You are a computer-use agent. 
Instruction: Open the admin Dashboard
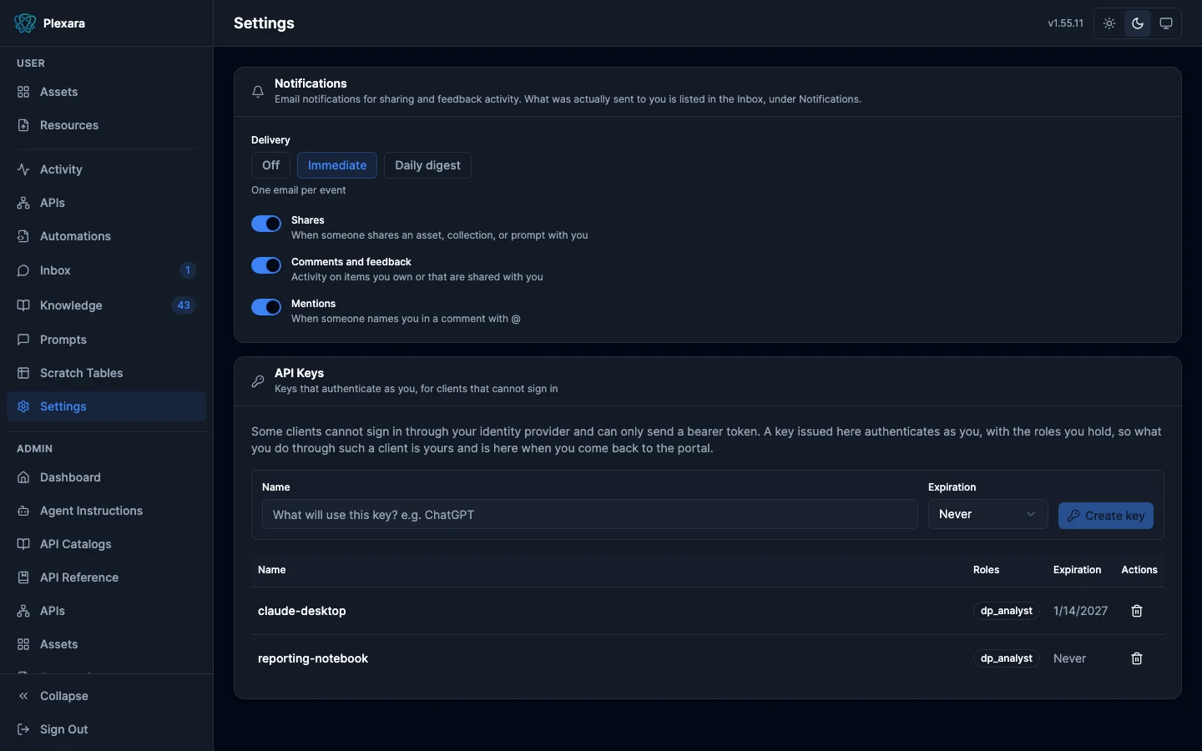(106, 477)
